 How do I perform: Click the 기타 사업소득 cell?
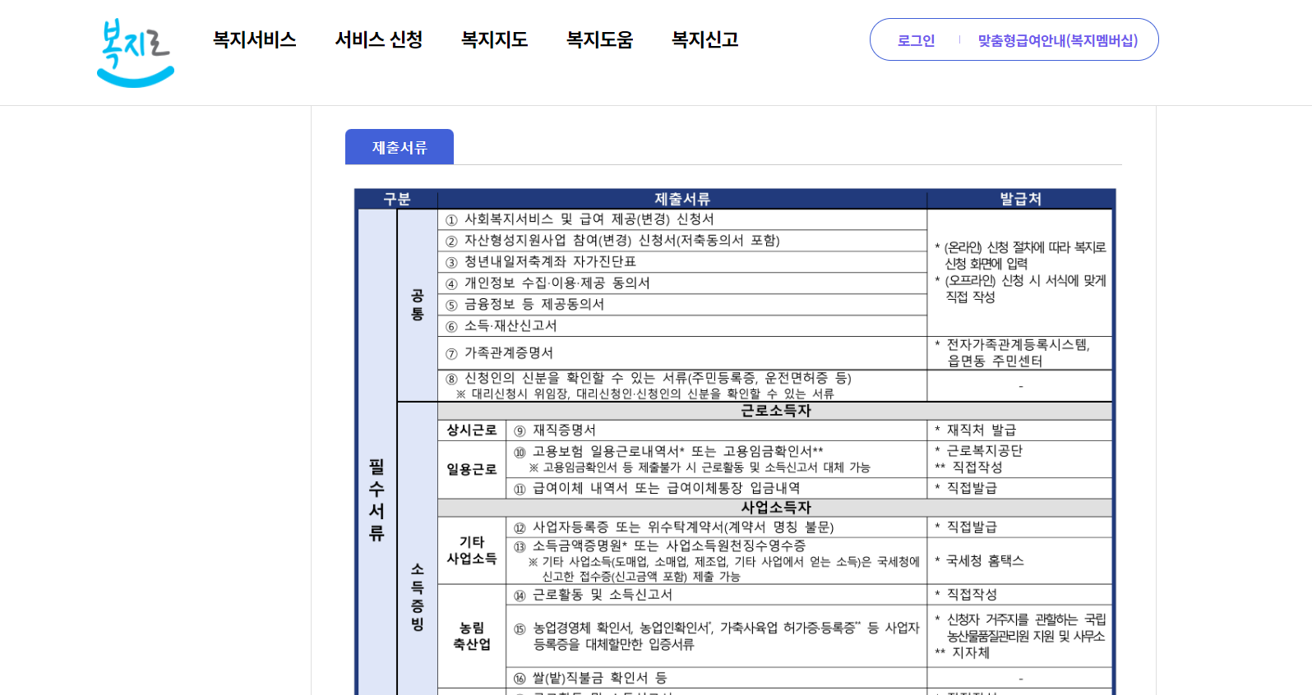tap(472, 550)
